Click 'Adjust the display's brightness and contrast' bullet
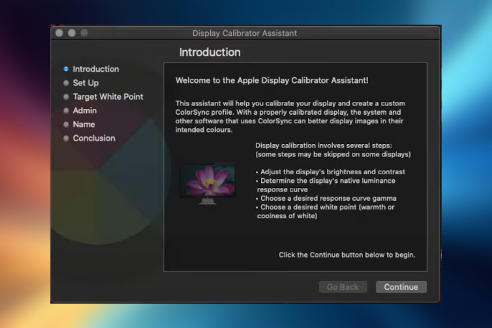492x328 pixels. pyautogui.click(x=330, y=172)
